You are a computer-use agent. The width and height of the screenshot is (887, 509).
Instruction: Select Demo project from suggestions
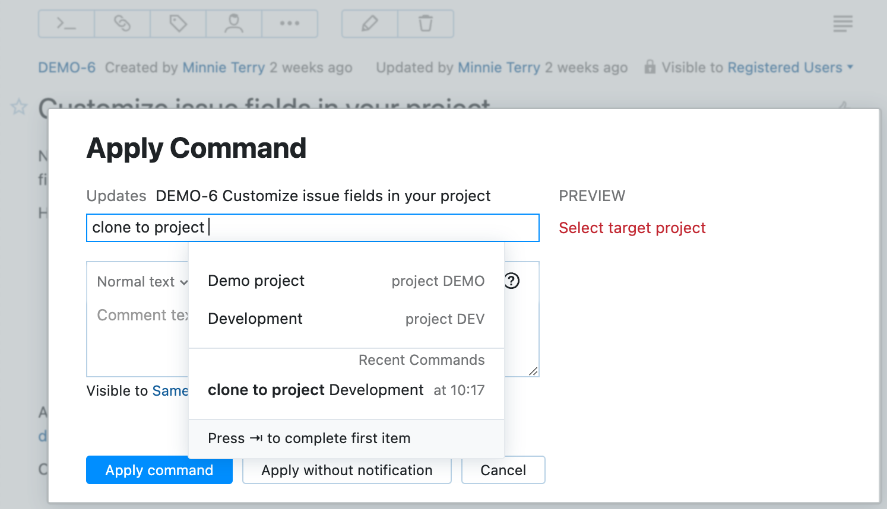tap(256, 281)
